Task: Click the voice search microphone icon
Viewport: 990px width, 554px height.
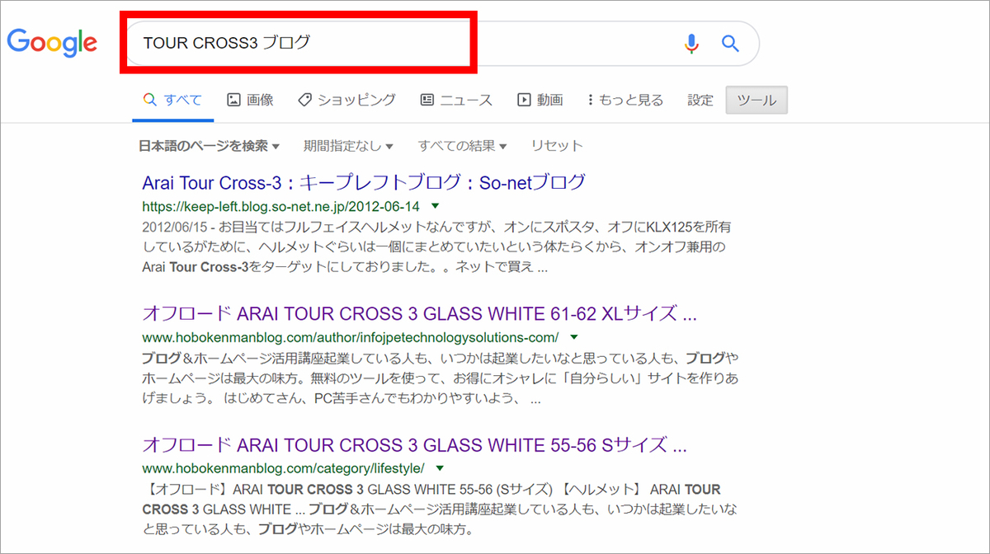Action: (x=691, y=43)
